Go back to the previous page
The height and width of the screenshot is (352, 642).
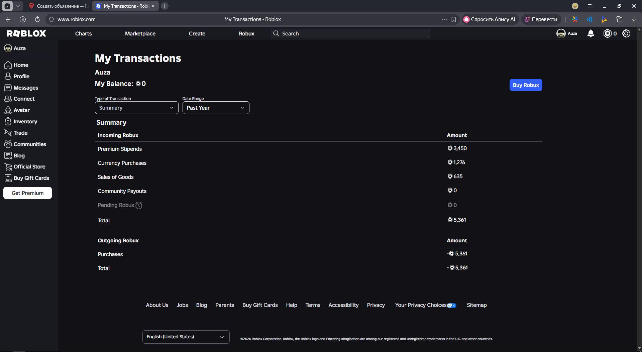pos(8,19)
